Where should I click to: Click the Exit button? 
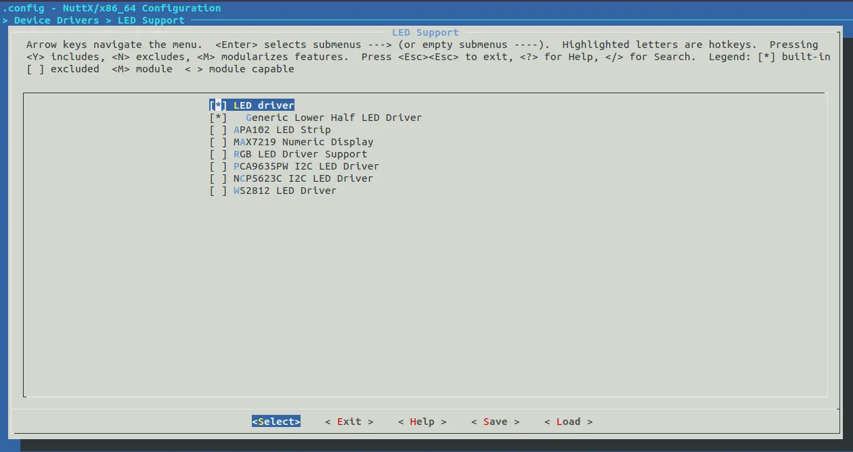(349, 422)
